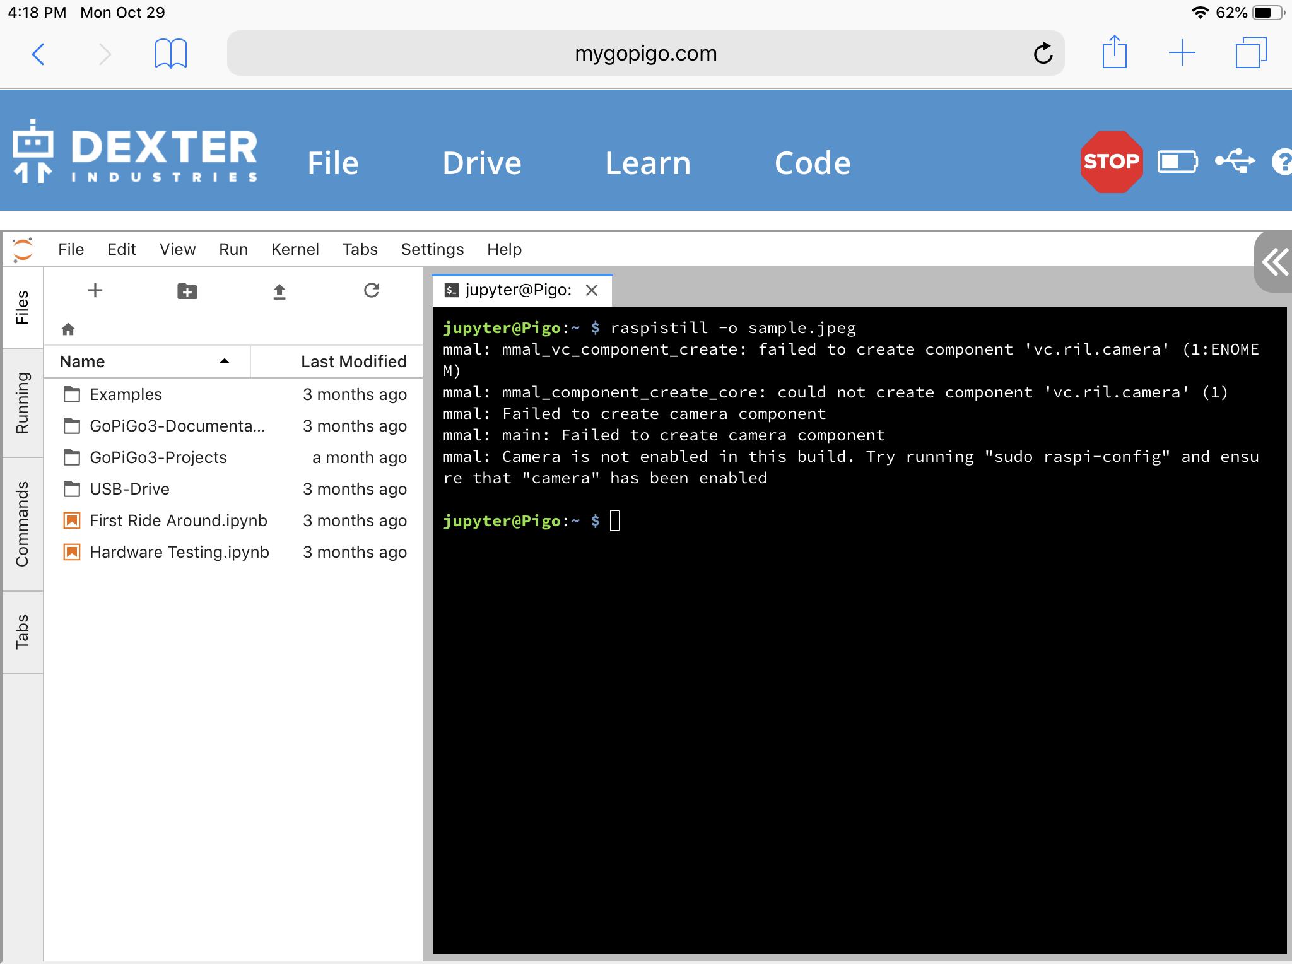Toggle Name column sort order arrow
Screen dimensions: 1292x969
[224, 361]
